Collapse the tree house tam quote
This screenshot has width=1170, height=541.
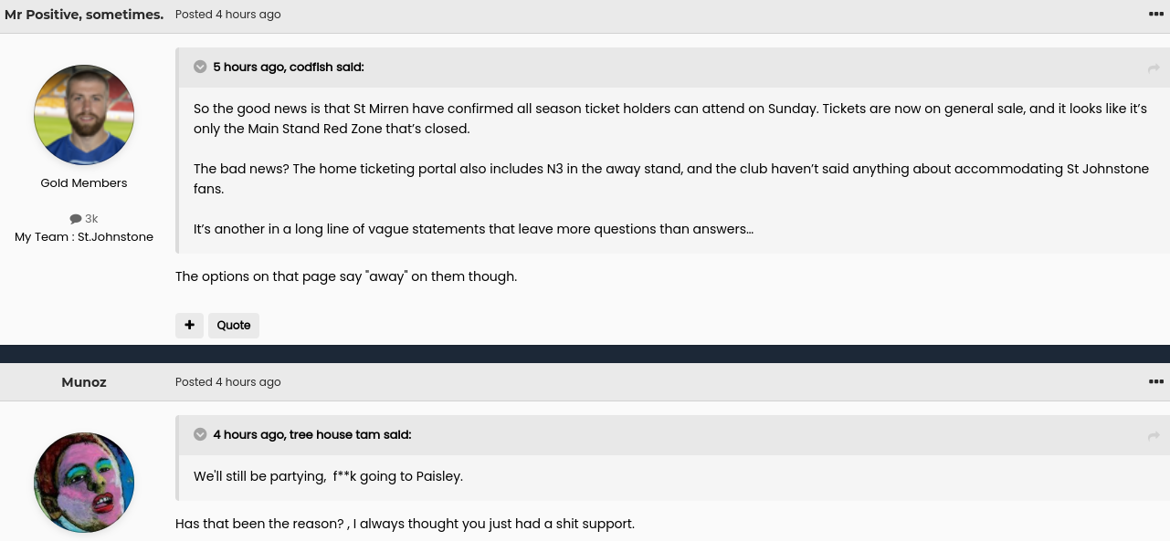200,434
